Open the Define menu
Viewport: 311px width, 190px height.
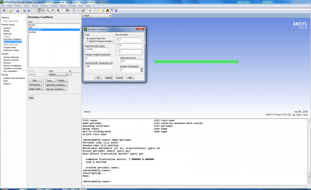[18, 6]
